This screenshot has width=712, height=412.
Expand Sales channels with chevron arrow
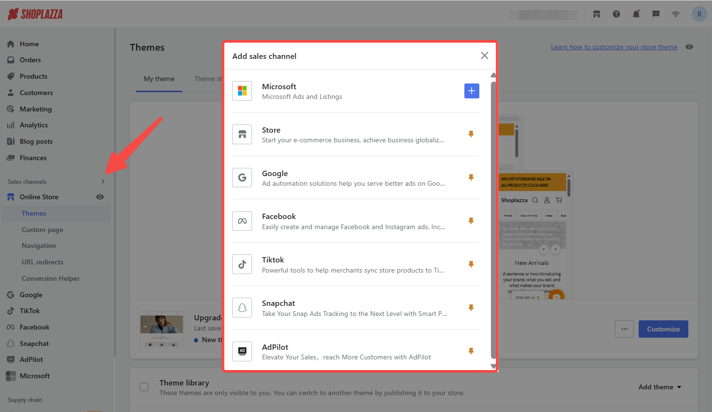click(103, 181)
